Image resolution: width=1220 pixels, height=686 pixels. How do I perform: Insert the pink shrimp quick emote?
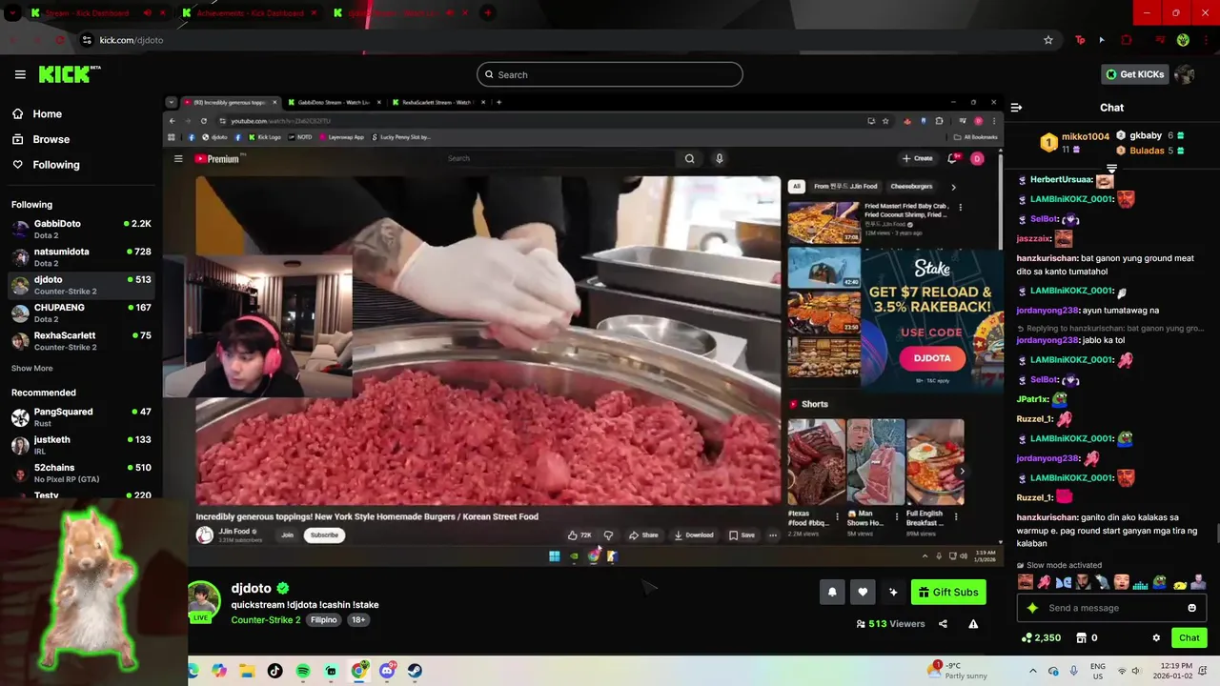(1045, 582)
